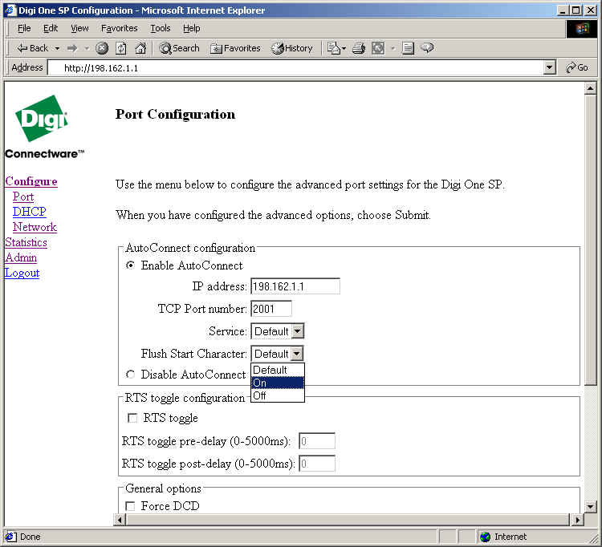Check the RTS toggle checkbox
The width and height of the screenshot is (602, 547).
pos(132,418)
